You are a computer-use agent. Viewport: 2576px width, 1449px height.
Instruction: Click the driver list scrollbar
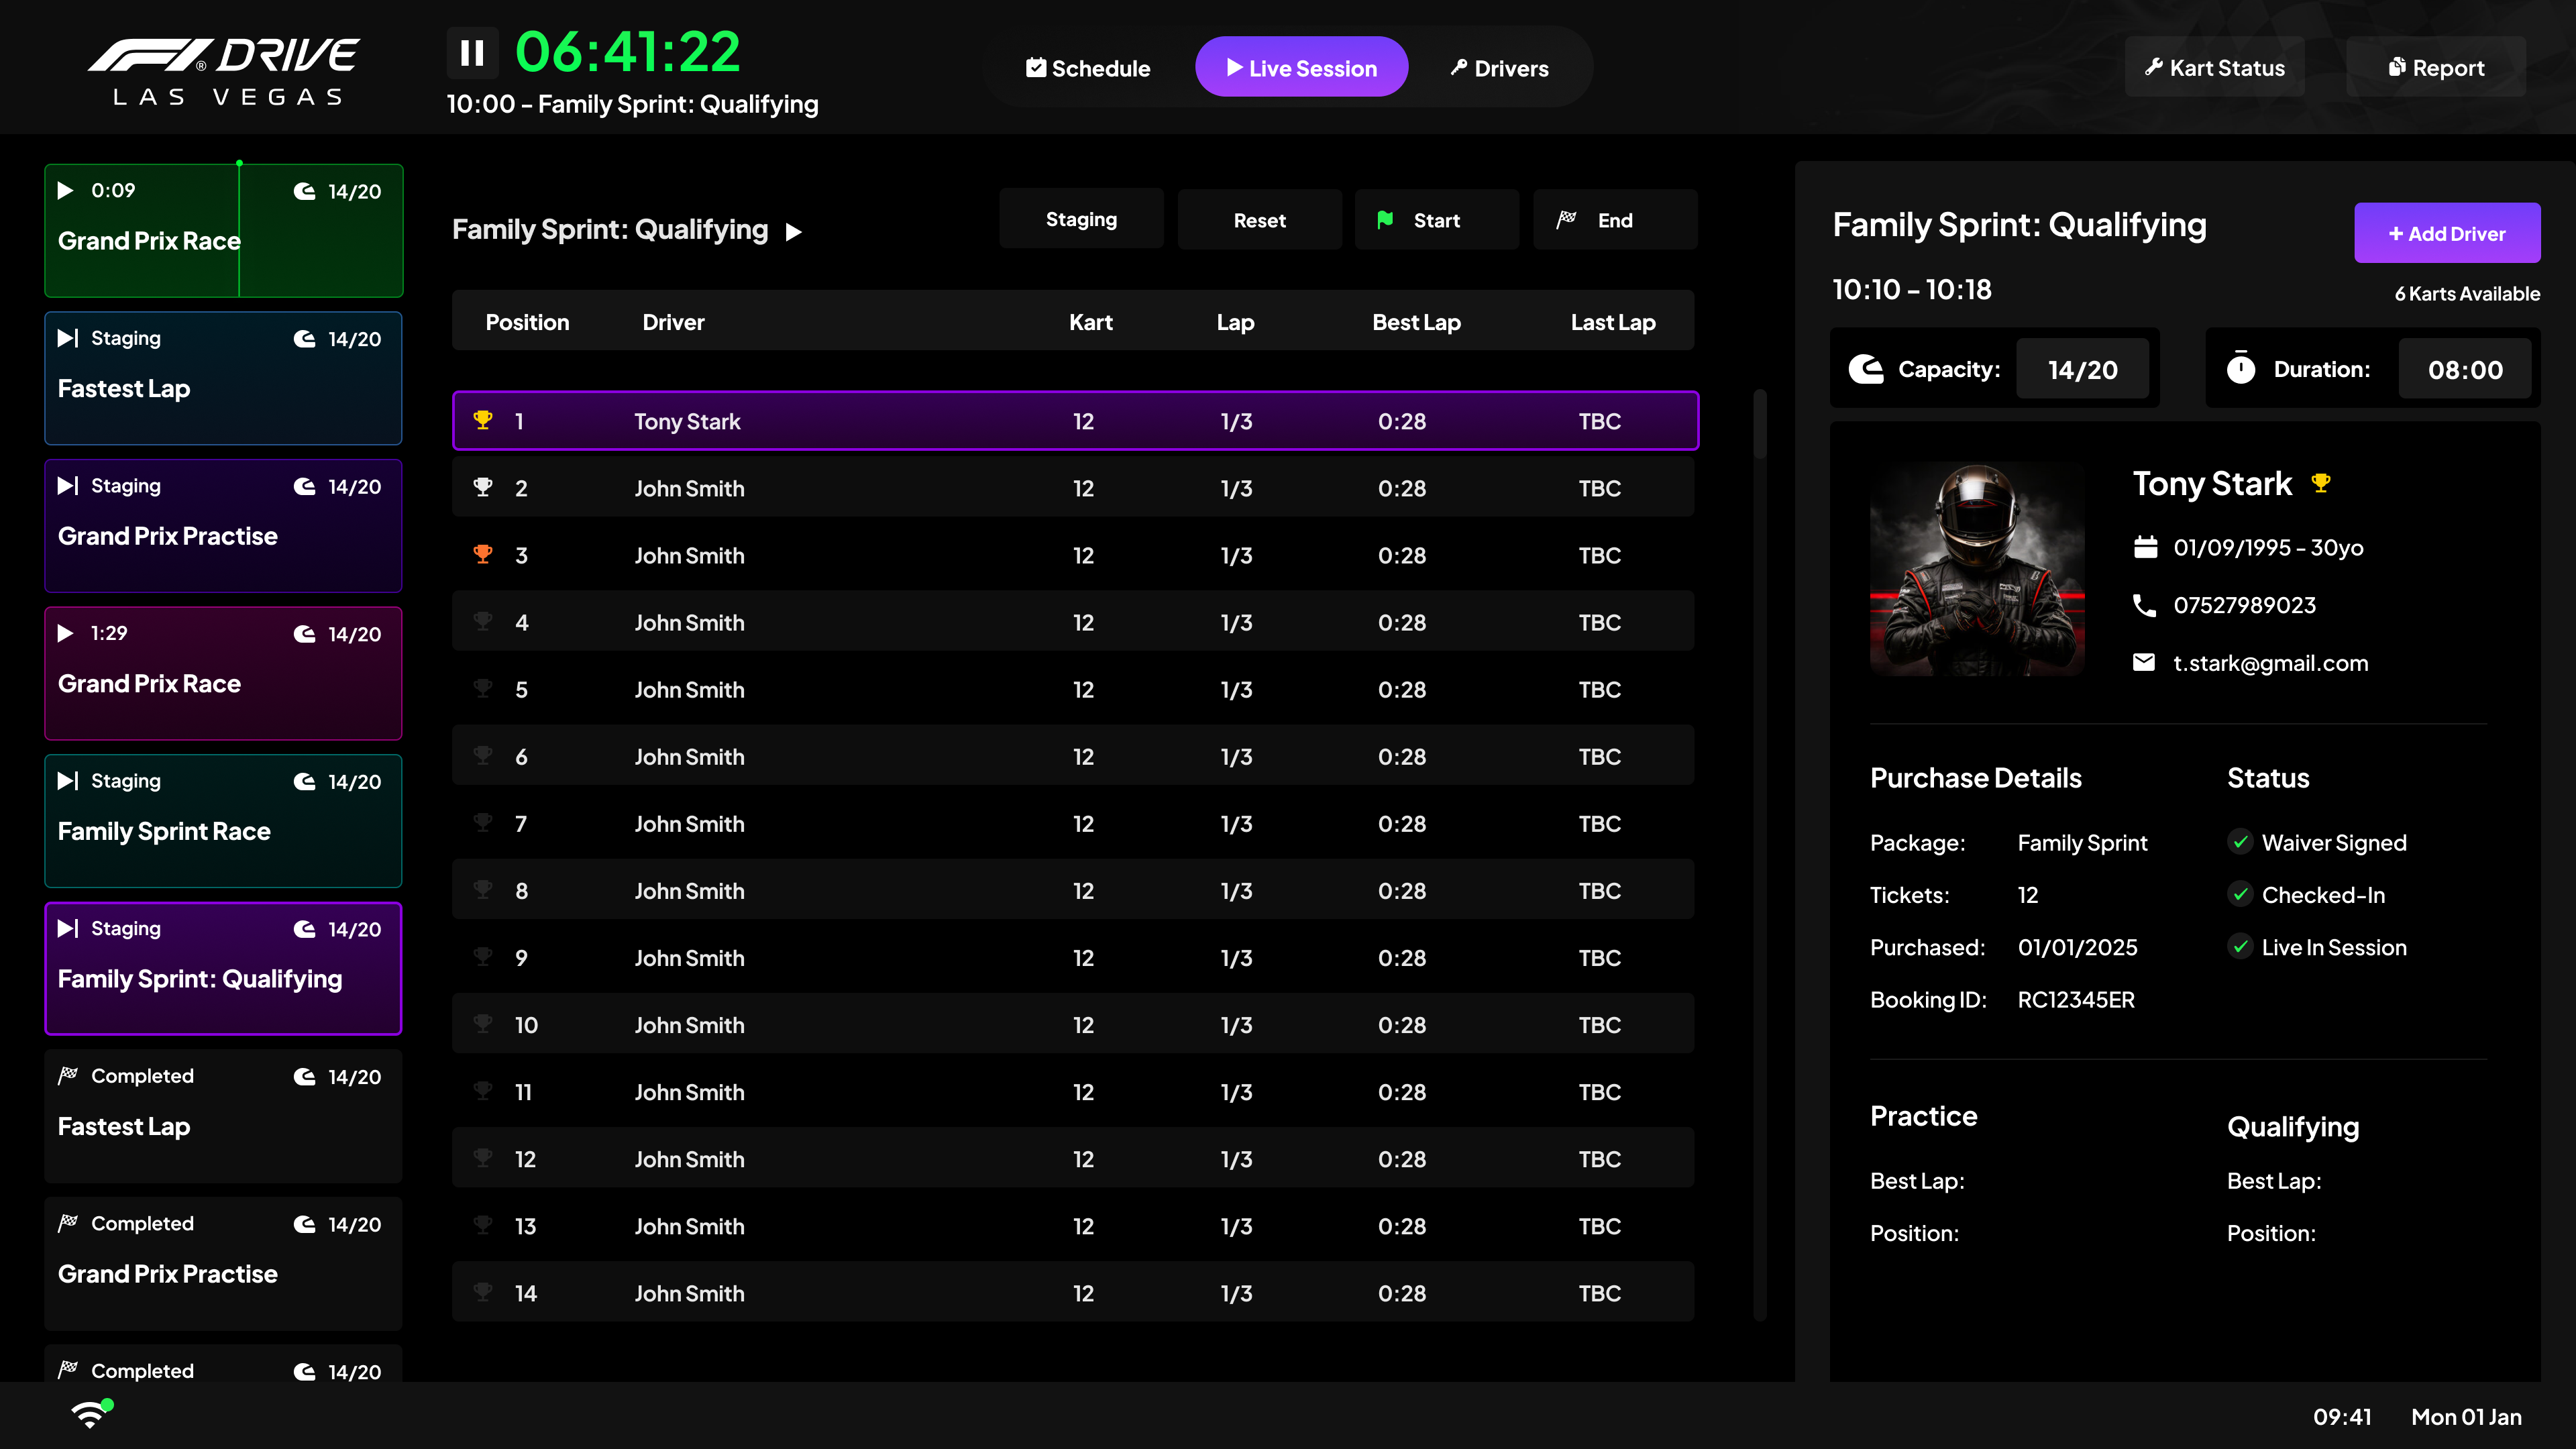[x=1760, y=425]
